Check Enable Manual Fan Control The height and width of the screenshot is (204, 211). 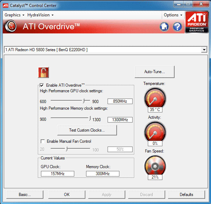pyautogui.click(x=43, y=141)
